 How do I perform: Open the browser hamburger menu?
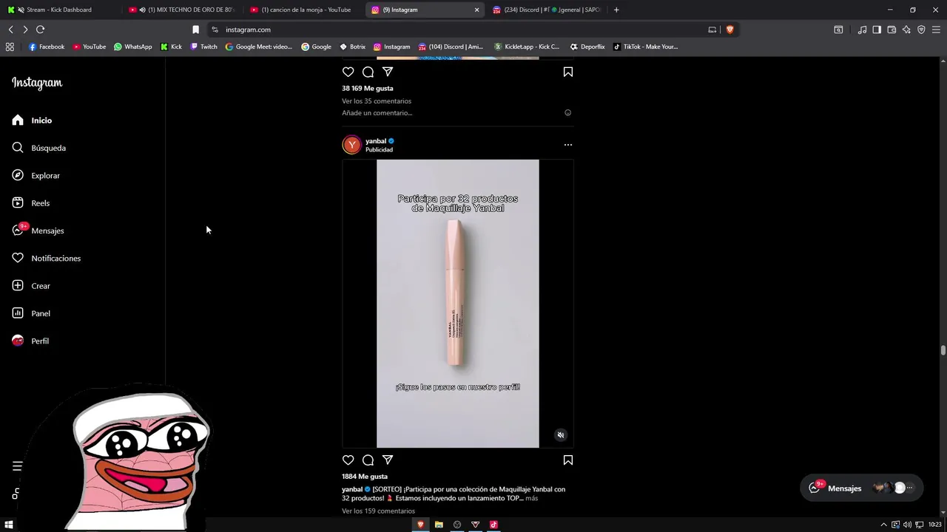coord(936,30)
